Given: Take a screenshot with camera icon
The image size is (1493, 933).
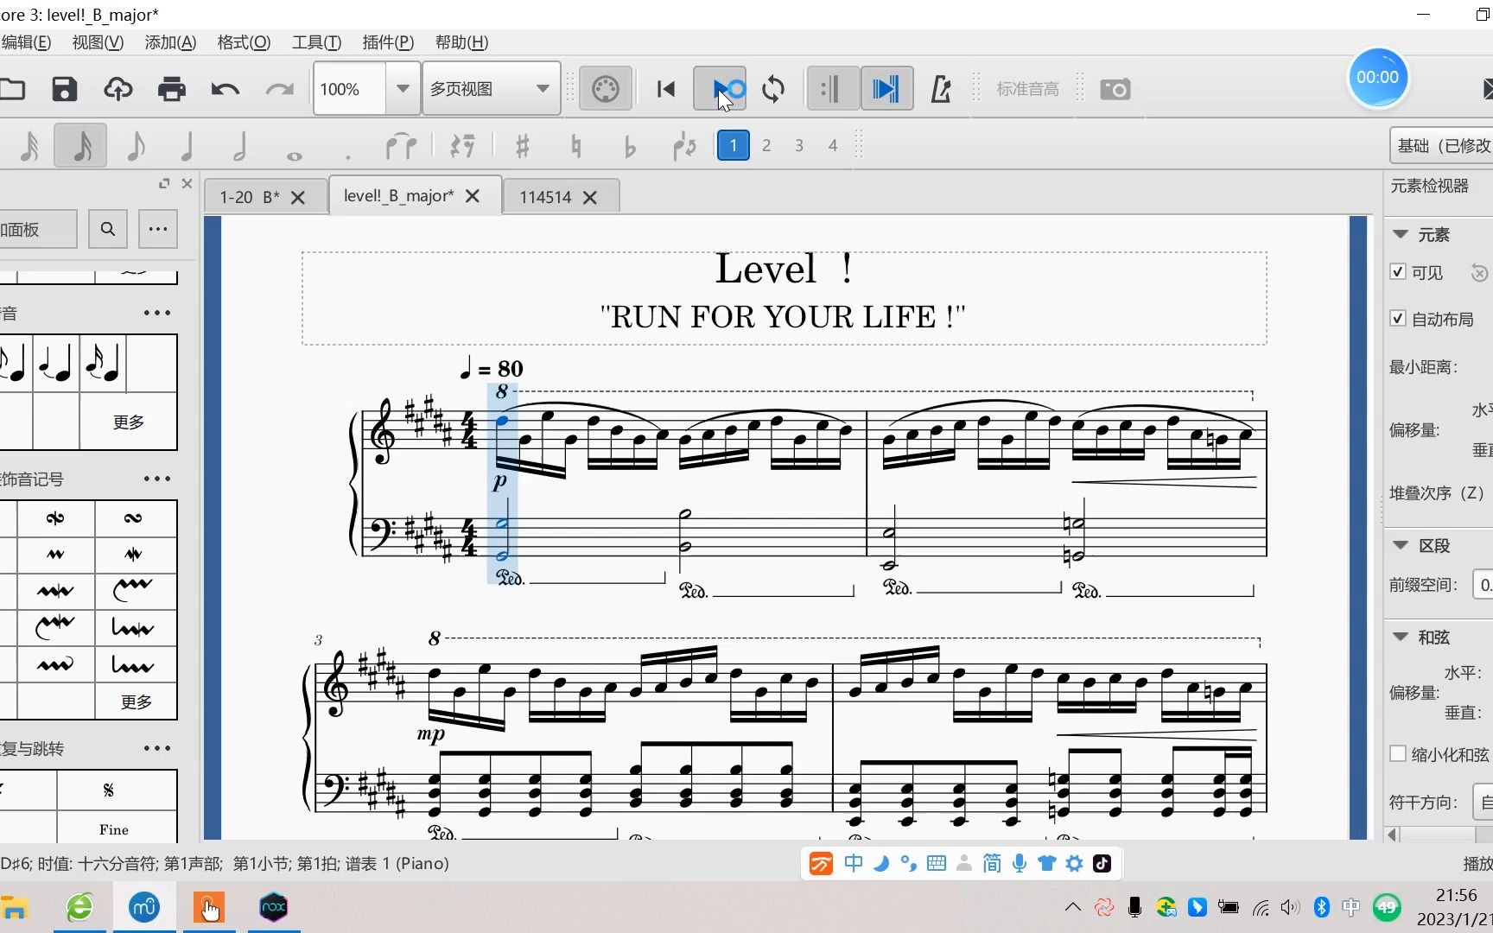Looking at the screenshot, I should (x=1115, y=89).
